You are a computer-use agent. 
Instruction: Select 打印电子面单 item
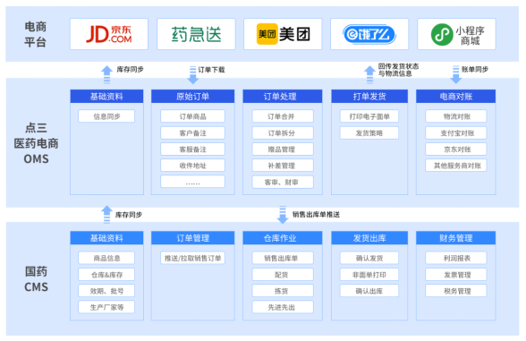(x=369, y=116)
